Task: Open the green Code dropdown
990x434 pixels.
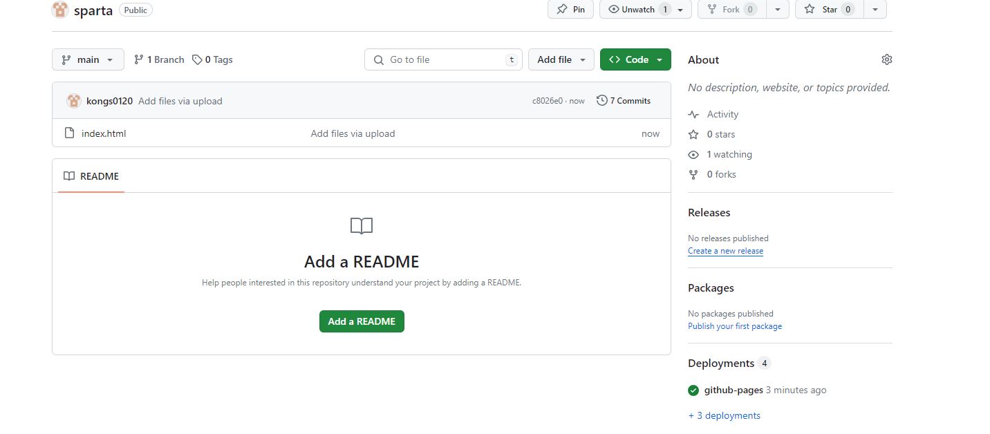Action: (x=635, y=59)
